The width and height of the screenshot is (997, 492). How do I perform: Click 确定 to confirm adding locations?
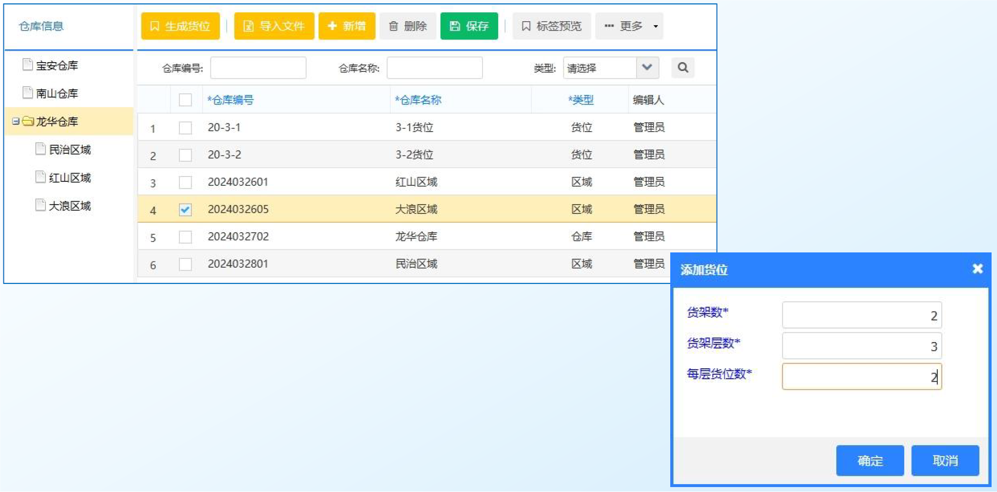click(870, 460)
